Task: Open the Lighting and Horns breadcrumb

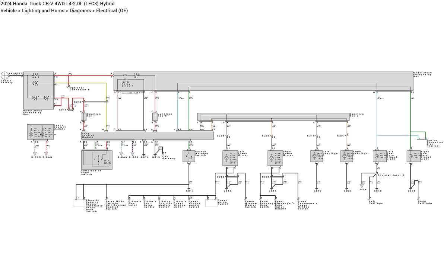Action: [44, 10]
